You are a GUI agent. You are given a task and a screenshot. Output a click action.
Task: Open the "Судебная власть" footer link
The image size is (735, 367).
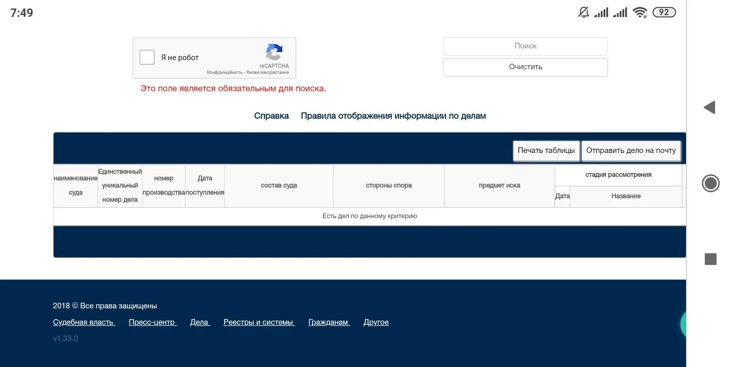coord(84,322)
